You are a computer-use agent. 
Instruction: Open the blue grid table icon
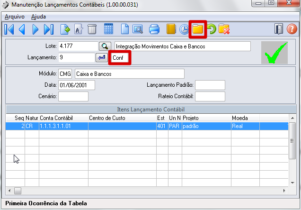108,29
